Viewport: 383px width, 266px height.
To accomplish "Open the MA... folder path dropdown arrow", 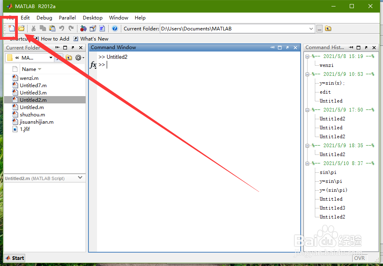I will [x=51, y=58].
